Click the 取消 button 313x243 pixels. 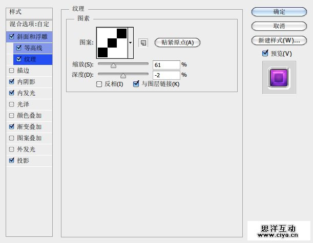pyautogui.click(x=279, y=26)
